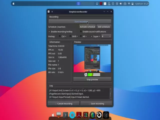
Task: Open the Edit schedule dialog
Action: point(104,27)
